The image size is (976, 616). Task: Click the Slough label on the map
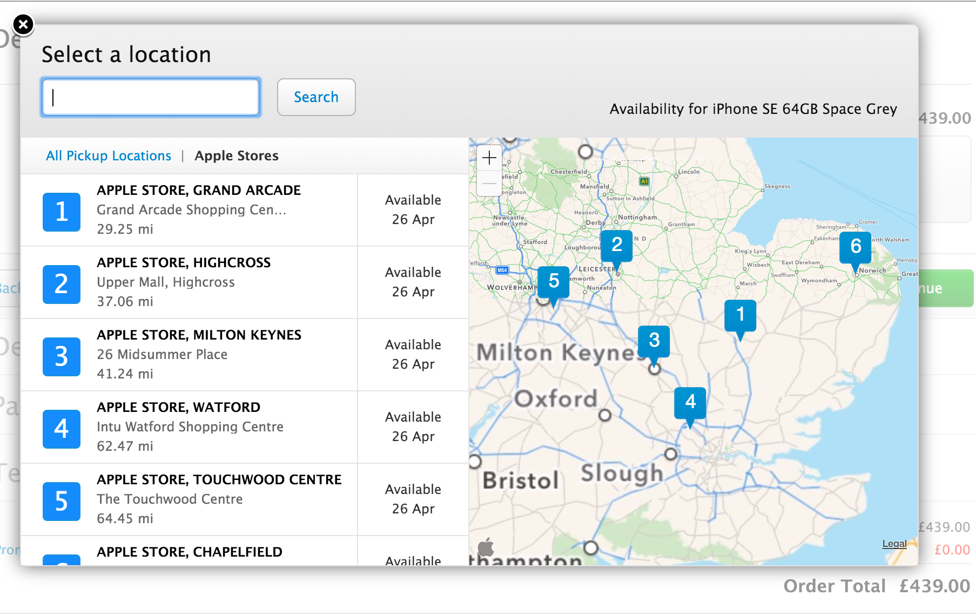[x=622, y=473]
